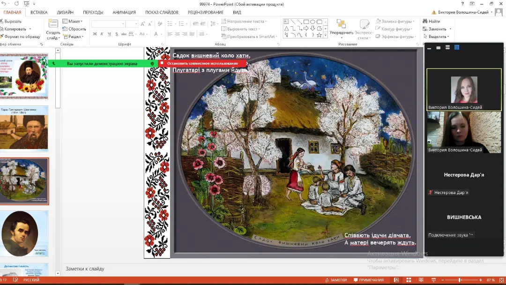Switch Zoom panel to grid gallery view
This screenshot has width=506, height=285.
pos(457,47)
